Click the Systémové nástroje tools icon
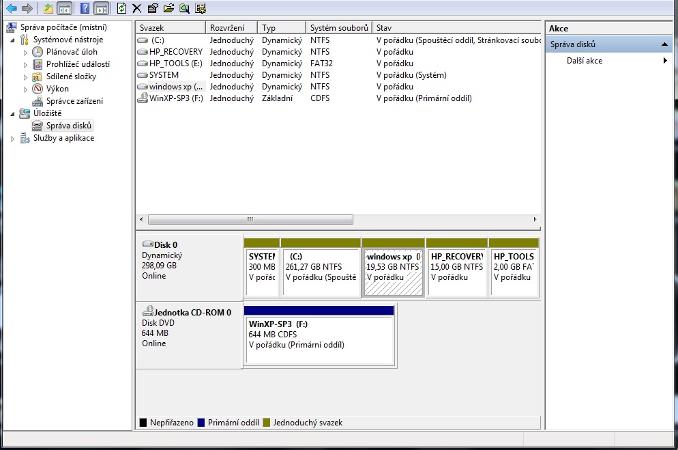Viewport: 678px width, 450px height. pos(25,40)
